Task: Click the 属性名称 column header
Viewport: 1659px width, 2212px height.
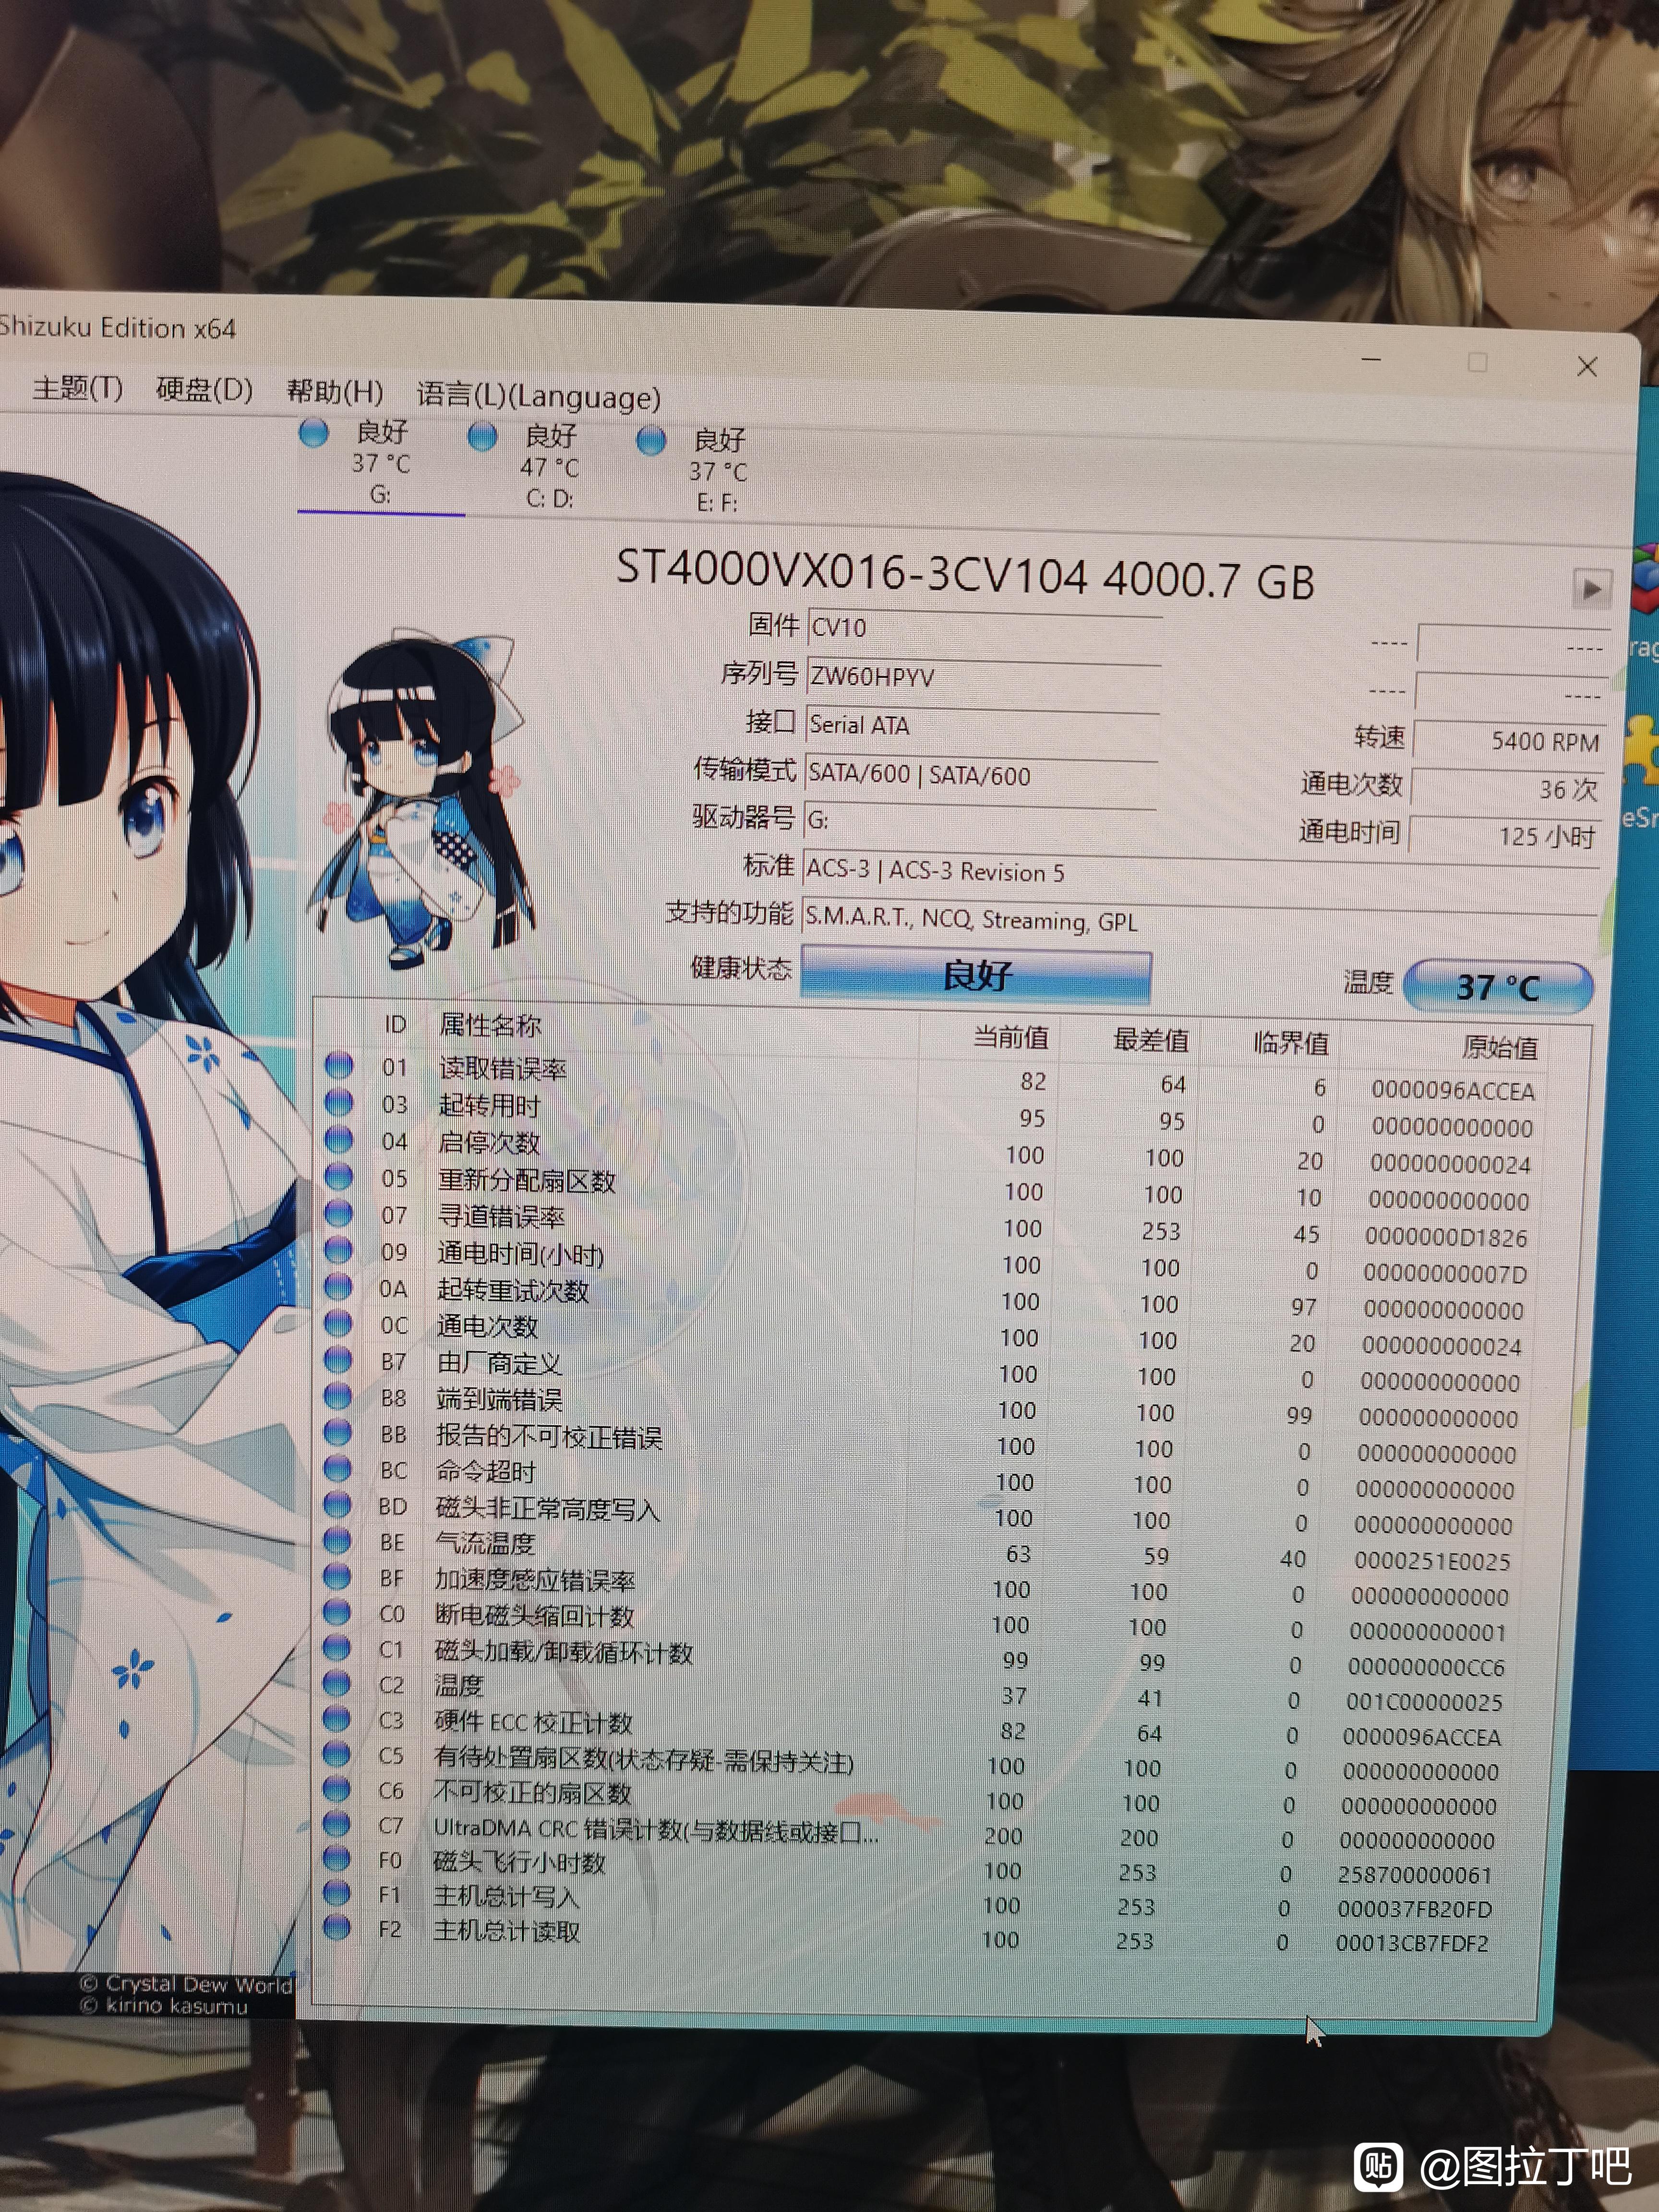Action: click(x=490, y=1025)
